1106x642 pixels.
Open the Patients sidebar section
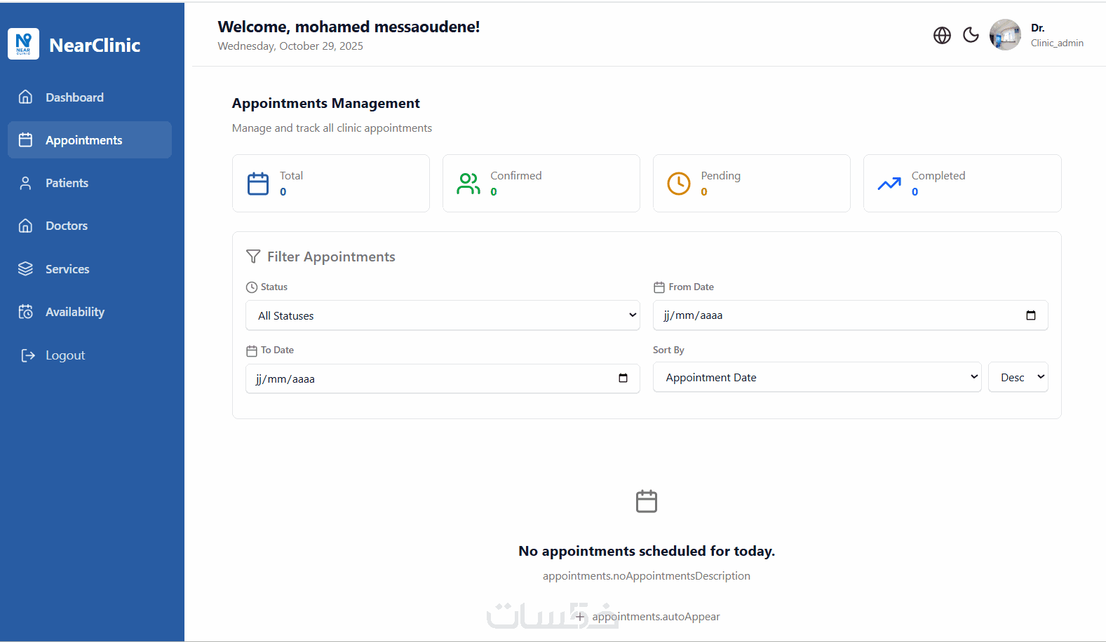coord(67,183)
